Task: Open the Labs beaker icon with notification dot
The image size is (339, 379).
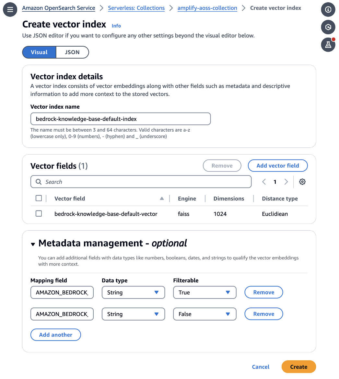Action: point(328,45)
